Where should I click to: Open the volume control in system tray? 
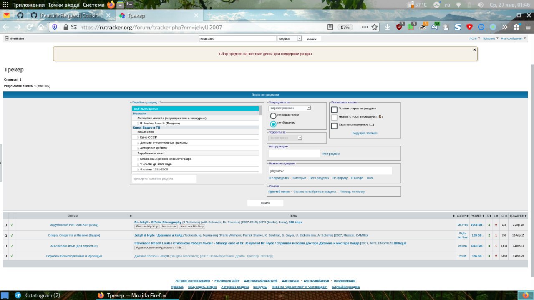pyautogui.click(x=480, y=5)
